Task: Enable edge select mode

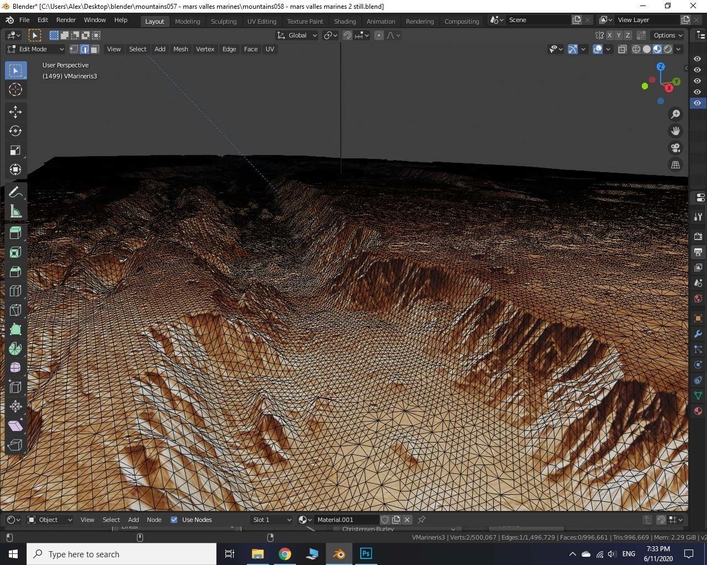Action: coord(85,49)
